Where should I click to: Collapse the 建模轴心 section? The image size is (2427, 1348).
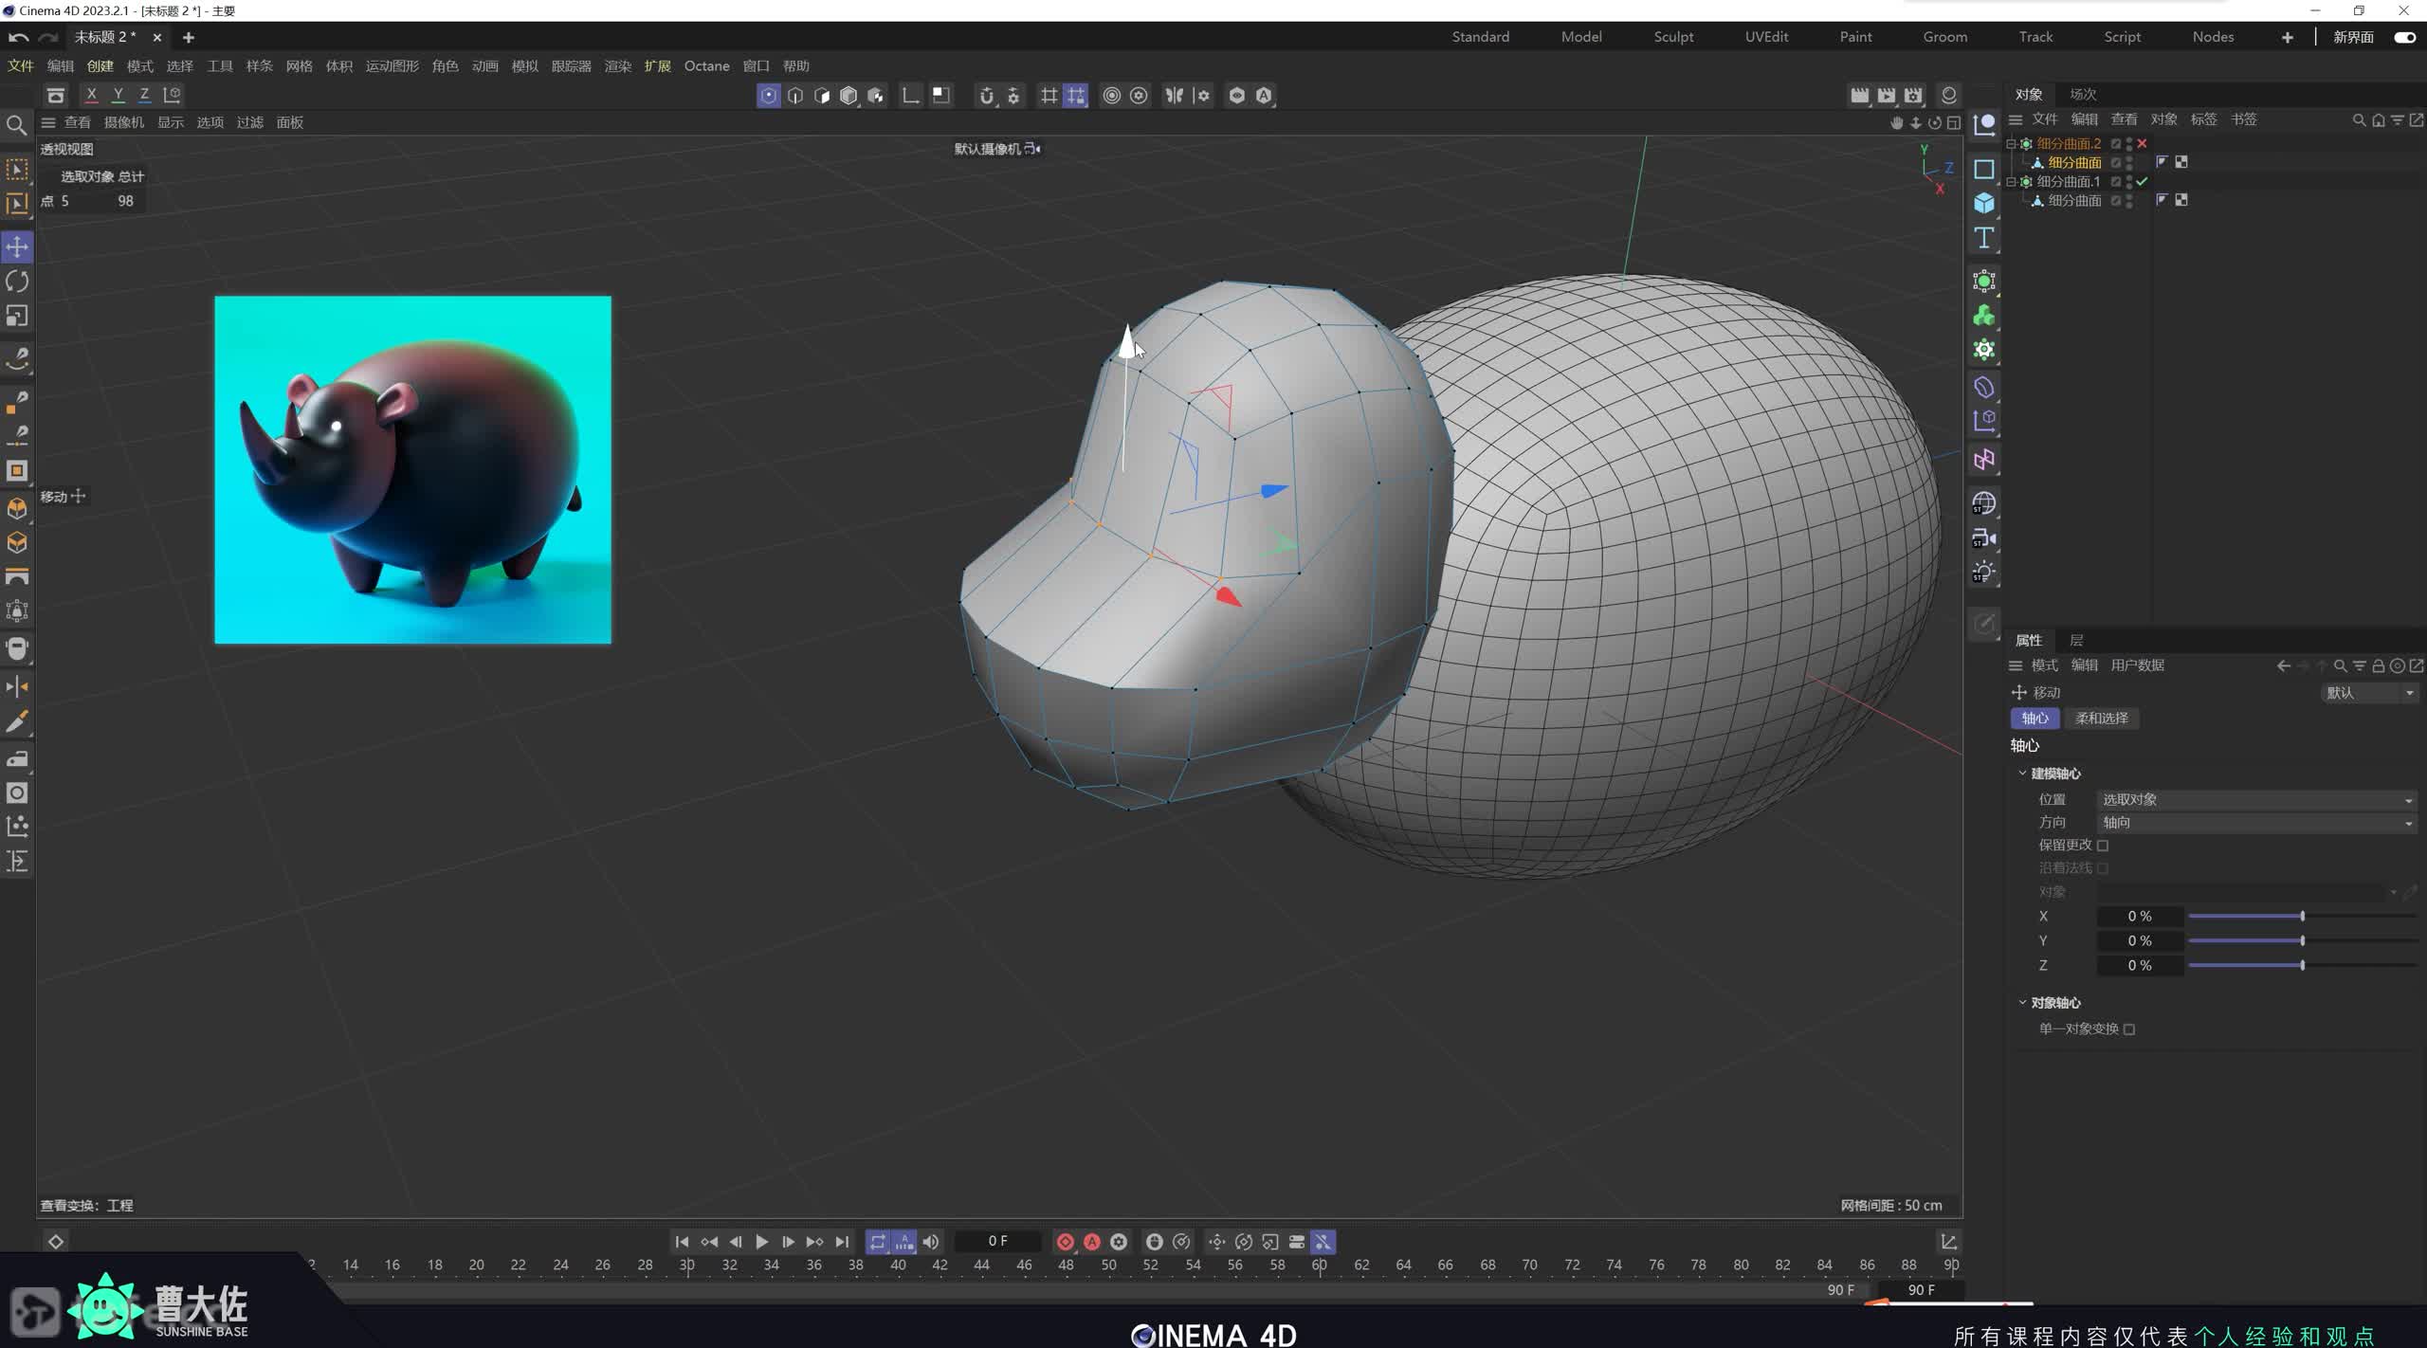(x=2022, y=774)
